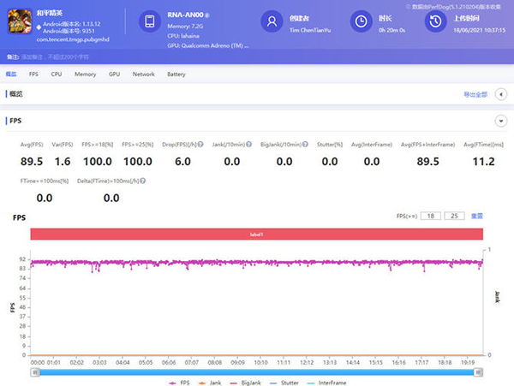Click help icon beside Delta(FTime)>100ms
This screenshot has height=386, width=514.
[x=141, y=182]
